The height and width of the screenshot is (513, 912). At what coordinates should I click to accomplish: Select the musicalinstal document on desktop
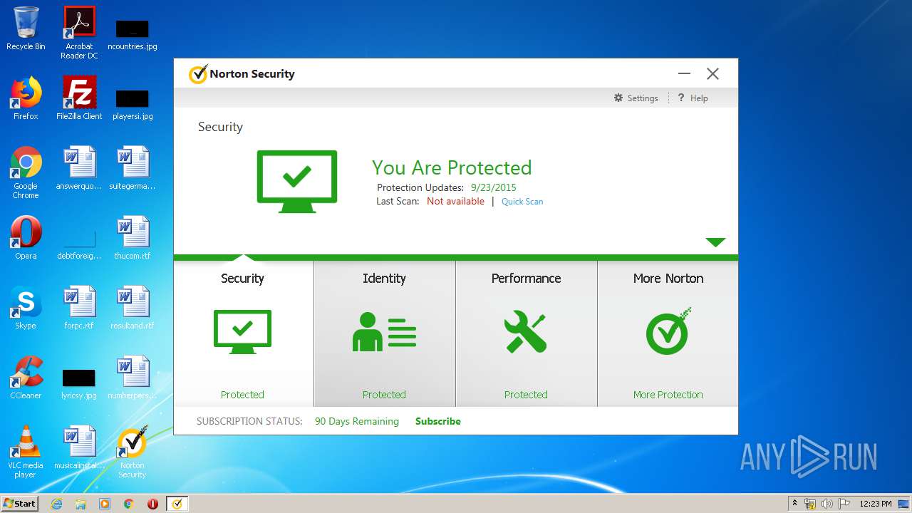tap(79, 448)
